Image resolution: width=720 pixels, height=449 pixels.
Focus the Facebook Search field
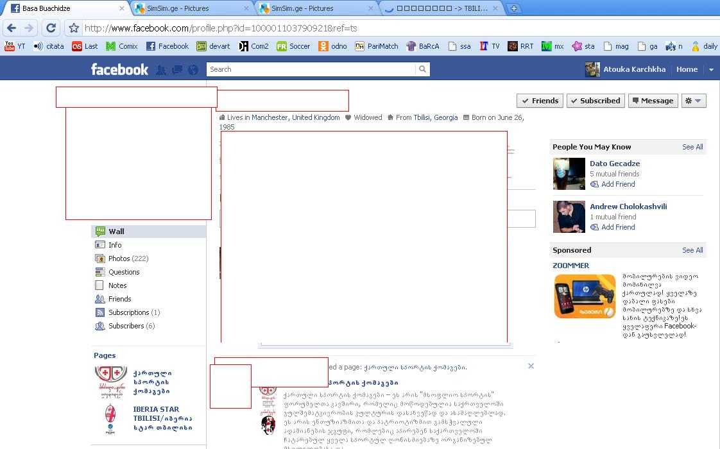pyautogui.click(x=311, y=69)
